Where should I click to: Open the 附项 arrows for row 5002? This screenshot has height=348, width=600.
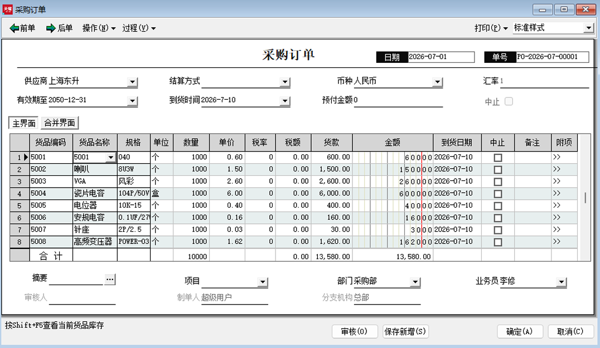(x=557, y=169)
